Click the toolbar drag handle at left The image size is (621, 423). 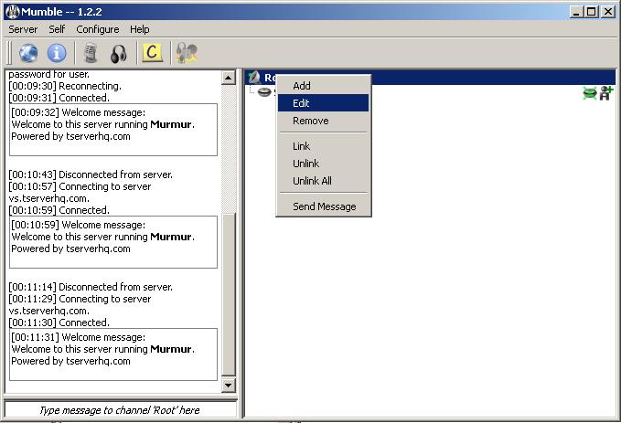coord(9,53)
